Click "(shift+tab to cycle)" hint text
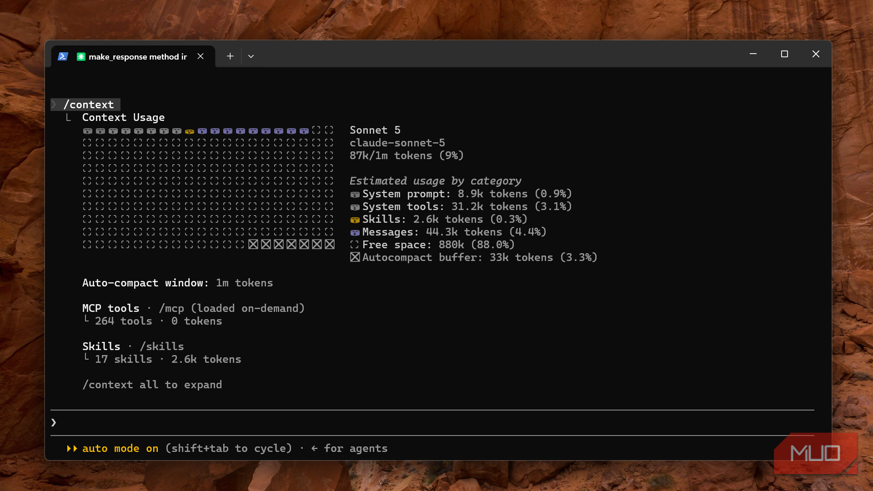Viewport: 873px width, 491px height. (229, 448)
